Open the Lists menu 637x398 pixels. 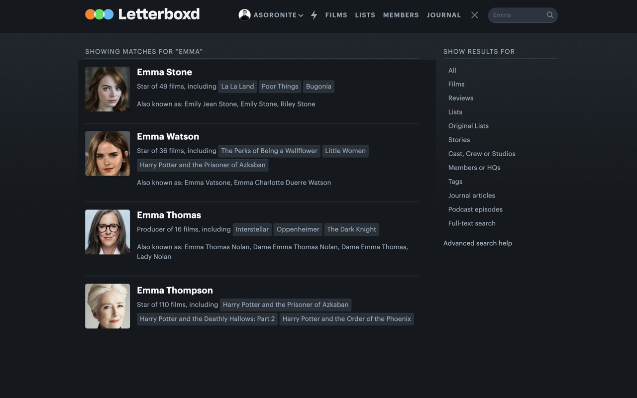point(365,15)
